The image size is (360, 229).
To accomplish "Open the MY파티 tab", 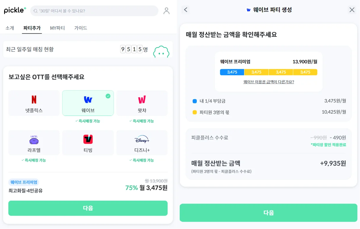I will pyautogui.click(x=57, y=28).
